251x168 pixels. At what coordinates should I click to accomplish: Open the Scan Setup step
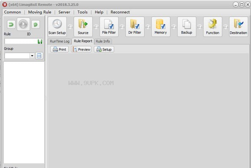pyautogui.click(x=57, y=27)
